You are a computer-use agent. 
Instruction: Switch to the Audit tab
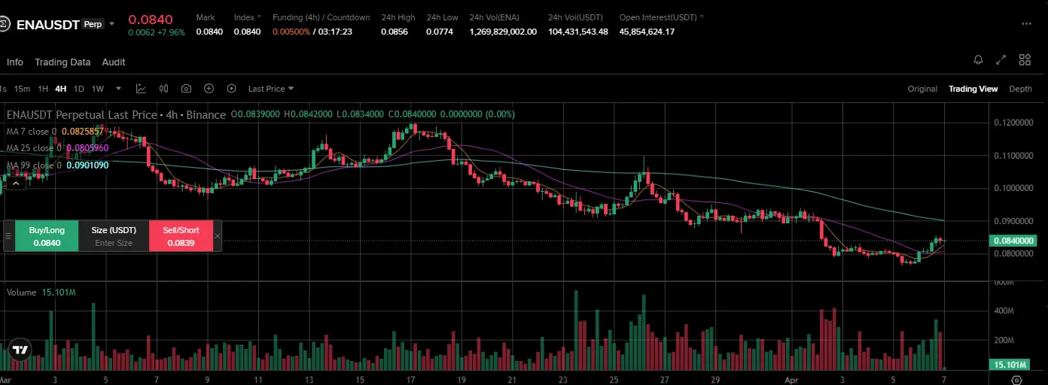tap(114, 62)
